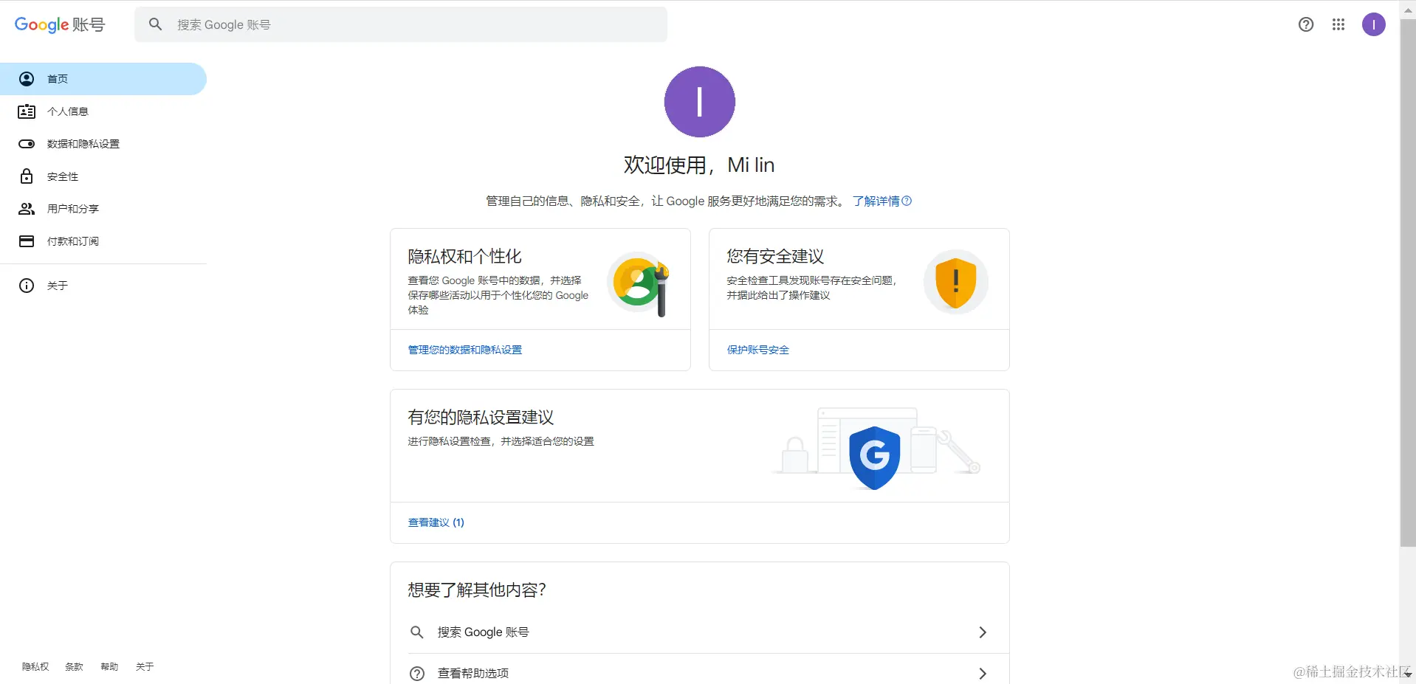Screen dimensions: 1416x684
Task: Click the 保护账号安全 link
Action: (x=758, y=350)
